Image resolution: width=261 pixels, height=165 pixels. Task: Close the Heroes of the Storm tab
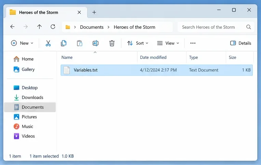79,12
